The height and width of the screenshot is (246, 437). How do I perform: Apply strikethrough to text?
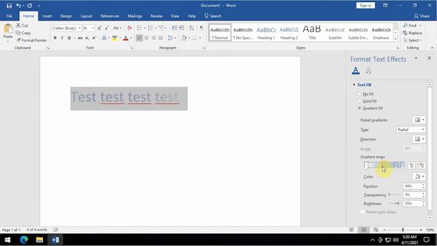(81, 38)
